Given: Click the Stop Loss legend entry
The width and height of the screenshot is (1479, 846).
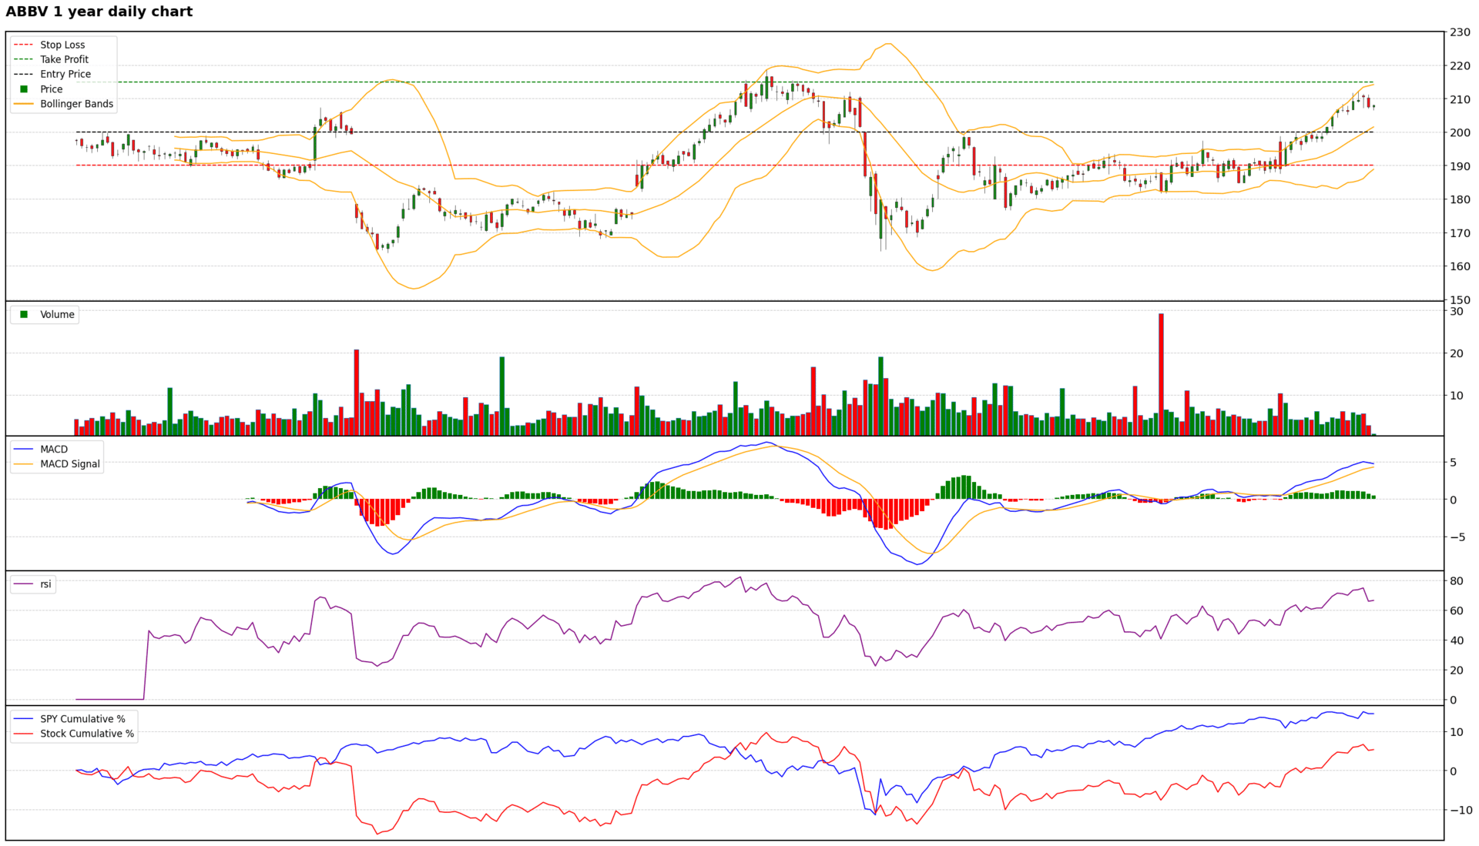Looking at the screenshot, I should 62,45.
